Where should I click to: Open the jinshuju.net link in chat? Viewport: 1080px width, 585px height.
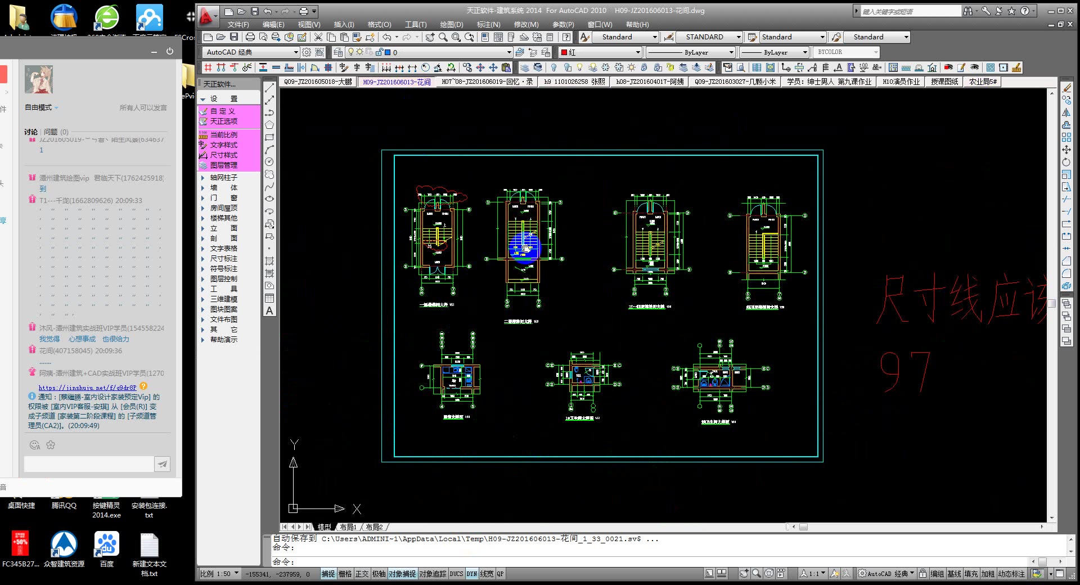[x=87, y=388]
